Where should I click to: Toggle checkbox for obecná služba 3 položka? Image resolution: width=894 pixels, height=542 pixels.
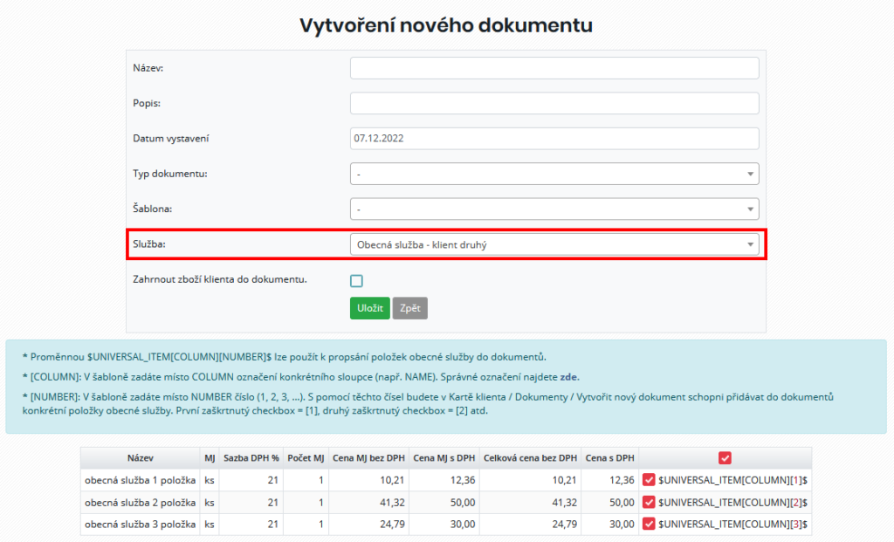650,525
